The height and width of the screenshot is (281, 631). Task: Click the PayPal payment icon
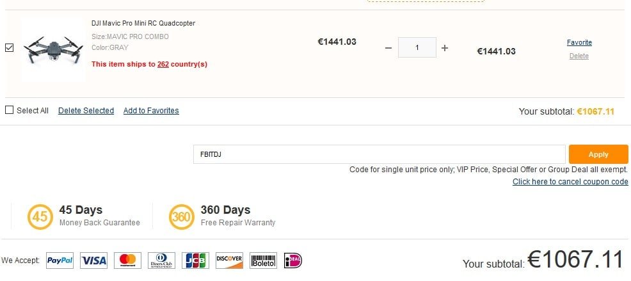(x=60, y=261)
